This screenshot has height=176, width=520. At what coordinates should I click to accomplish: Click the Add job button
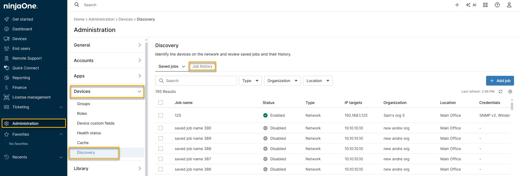500,81
